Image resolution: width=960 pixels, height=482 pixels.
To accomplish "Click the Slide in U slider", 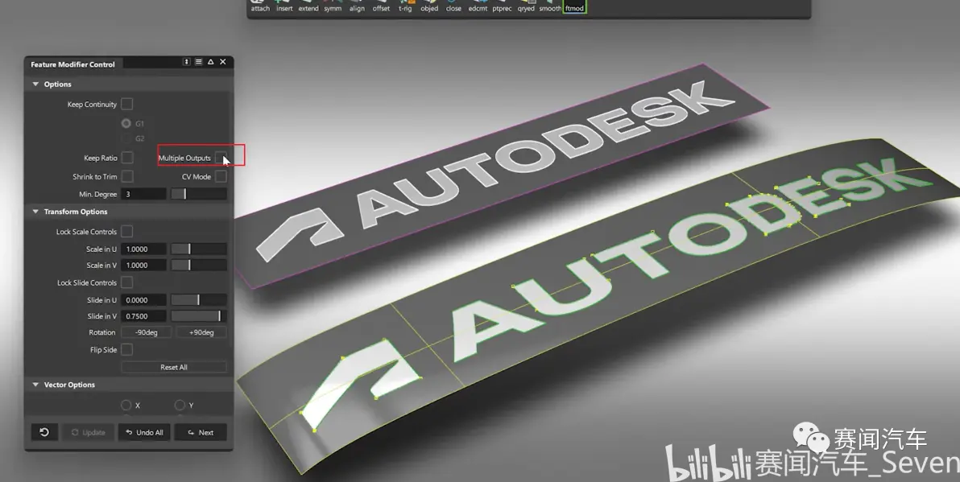I will point(198,299).
